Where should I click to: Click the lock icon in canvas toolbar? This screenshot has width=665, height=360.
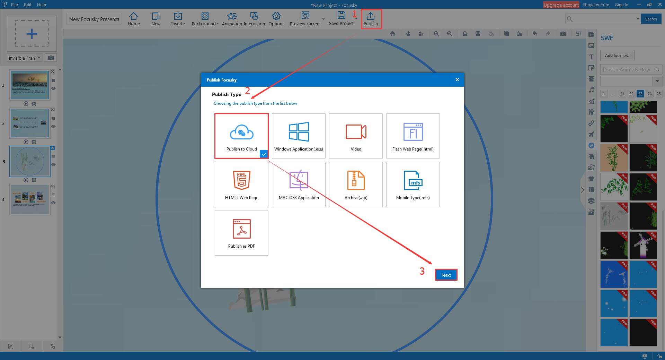pos(465,34)
